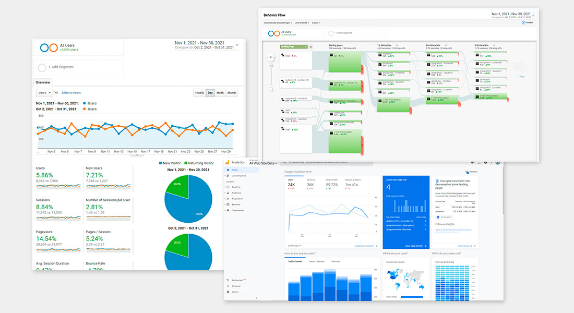
Task: Click the gear icon beside Landing Page
Action: click(311, 47)
